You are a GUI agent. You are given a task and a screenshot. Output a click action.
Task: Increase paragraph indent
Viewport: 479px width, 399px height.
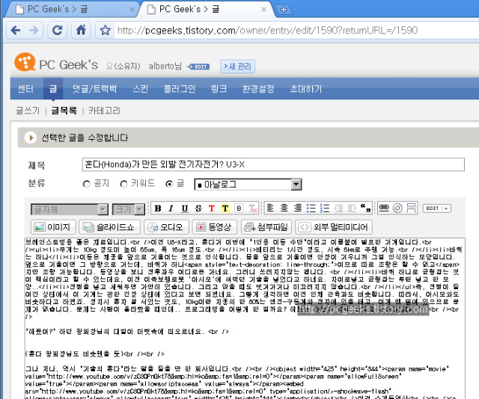[352, 208]
